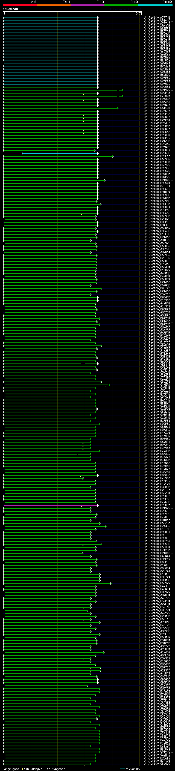Click the cyan alignment bar for B2BGU8

60,153
